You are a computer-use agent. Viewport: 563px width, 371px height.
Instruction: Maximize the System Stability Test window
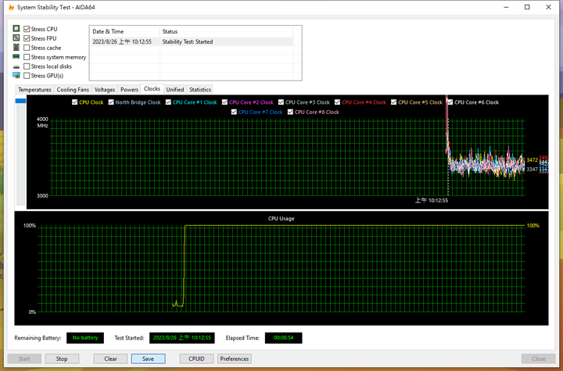[x=527, y=7]
